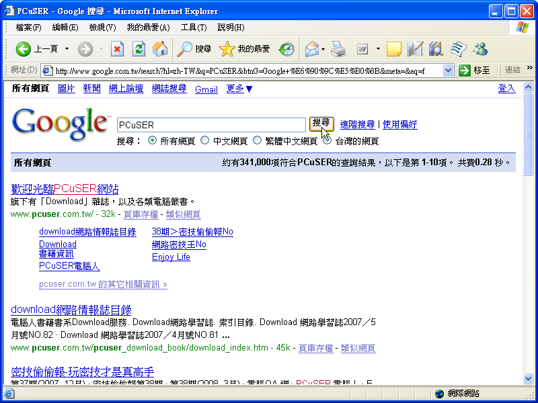The width and height of the screenshot is (538, 403).
Task: Click the Mail envelope toolbar icon
Action: [x=312, y=49]
